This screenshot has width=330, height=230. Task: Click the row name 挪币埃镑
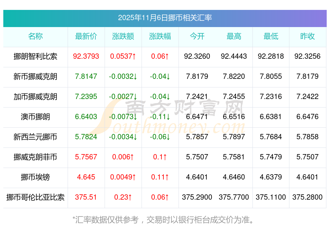click(35, 177)
